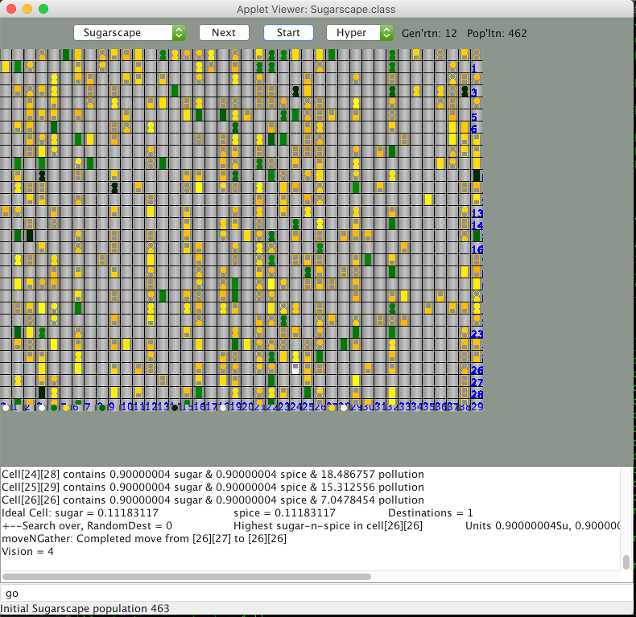Click the 'Vision = 4' log line
The width and height of the screenshot is (636, 617).
[28, 552]
